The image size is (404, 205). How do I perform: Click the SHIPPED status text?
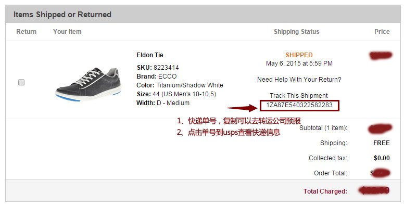tap(299, 55)
